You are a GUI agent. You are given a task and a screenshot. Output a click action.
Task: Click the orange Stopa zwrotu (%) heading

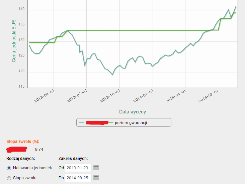click(23, 142)
